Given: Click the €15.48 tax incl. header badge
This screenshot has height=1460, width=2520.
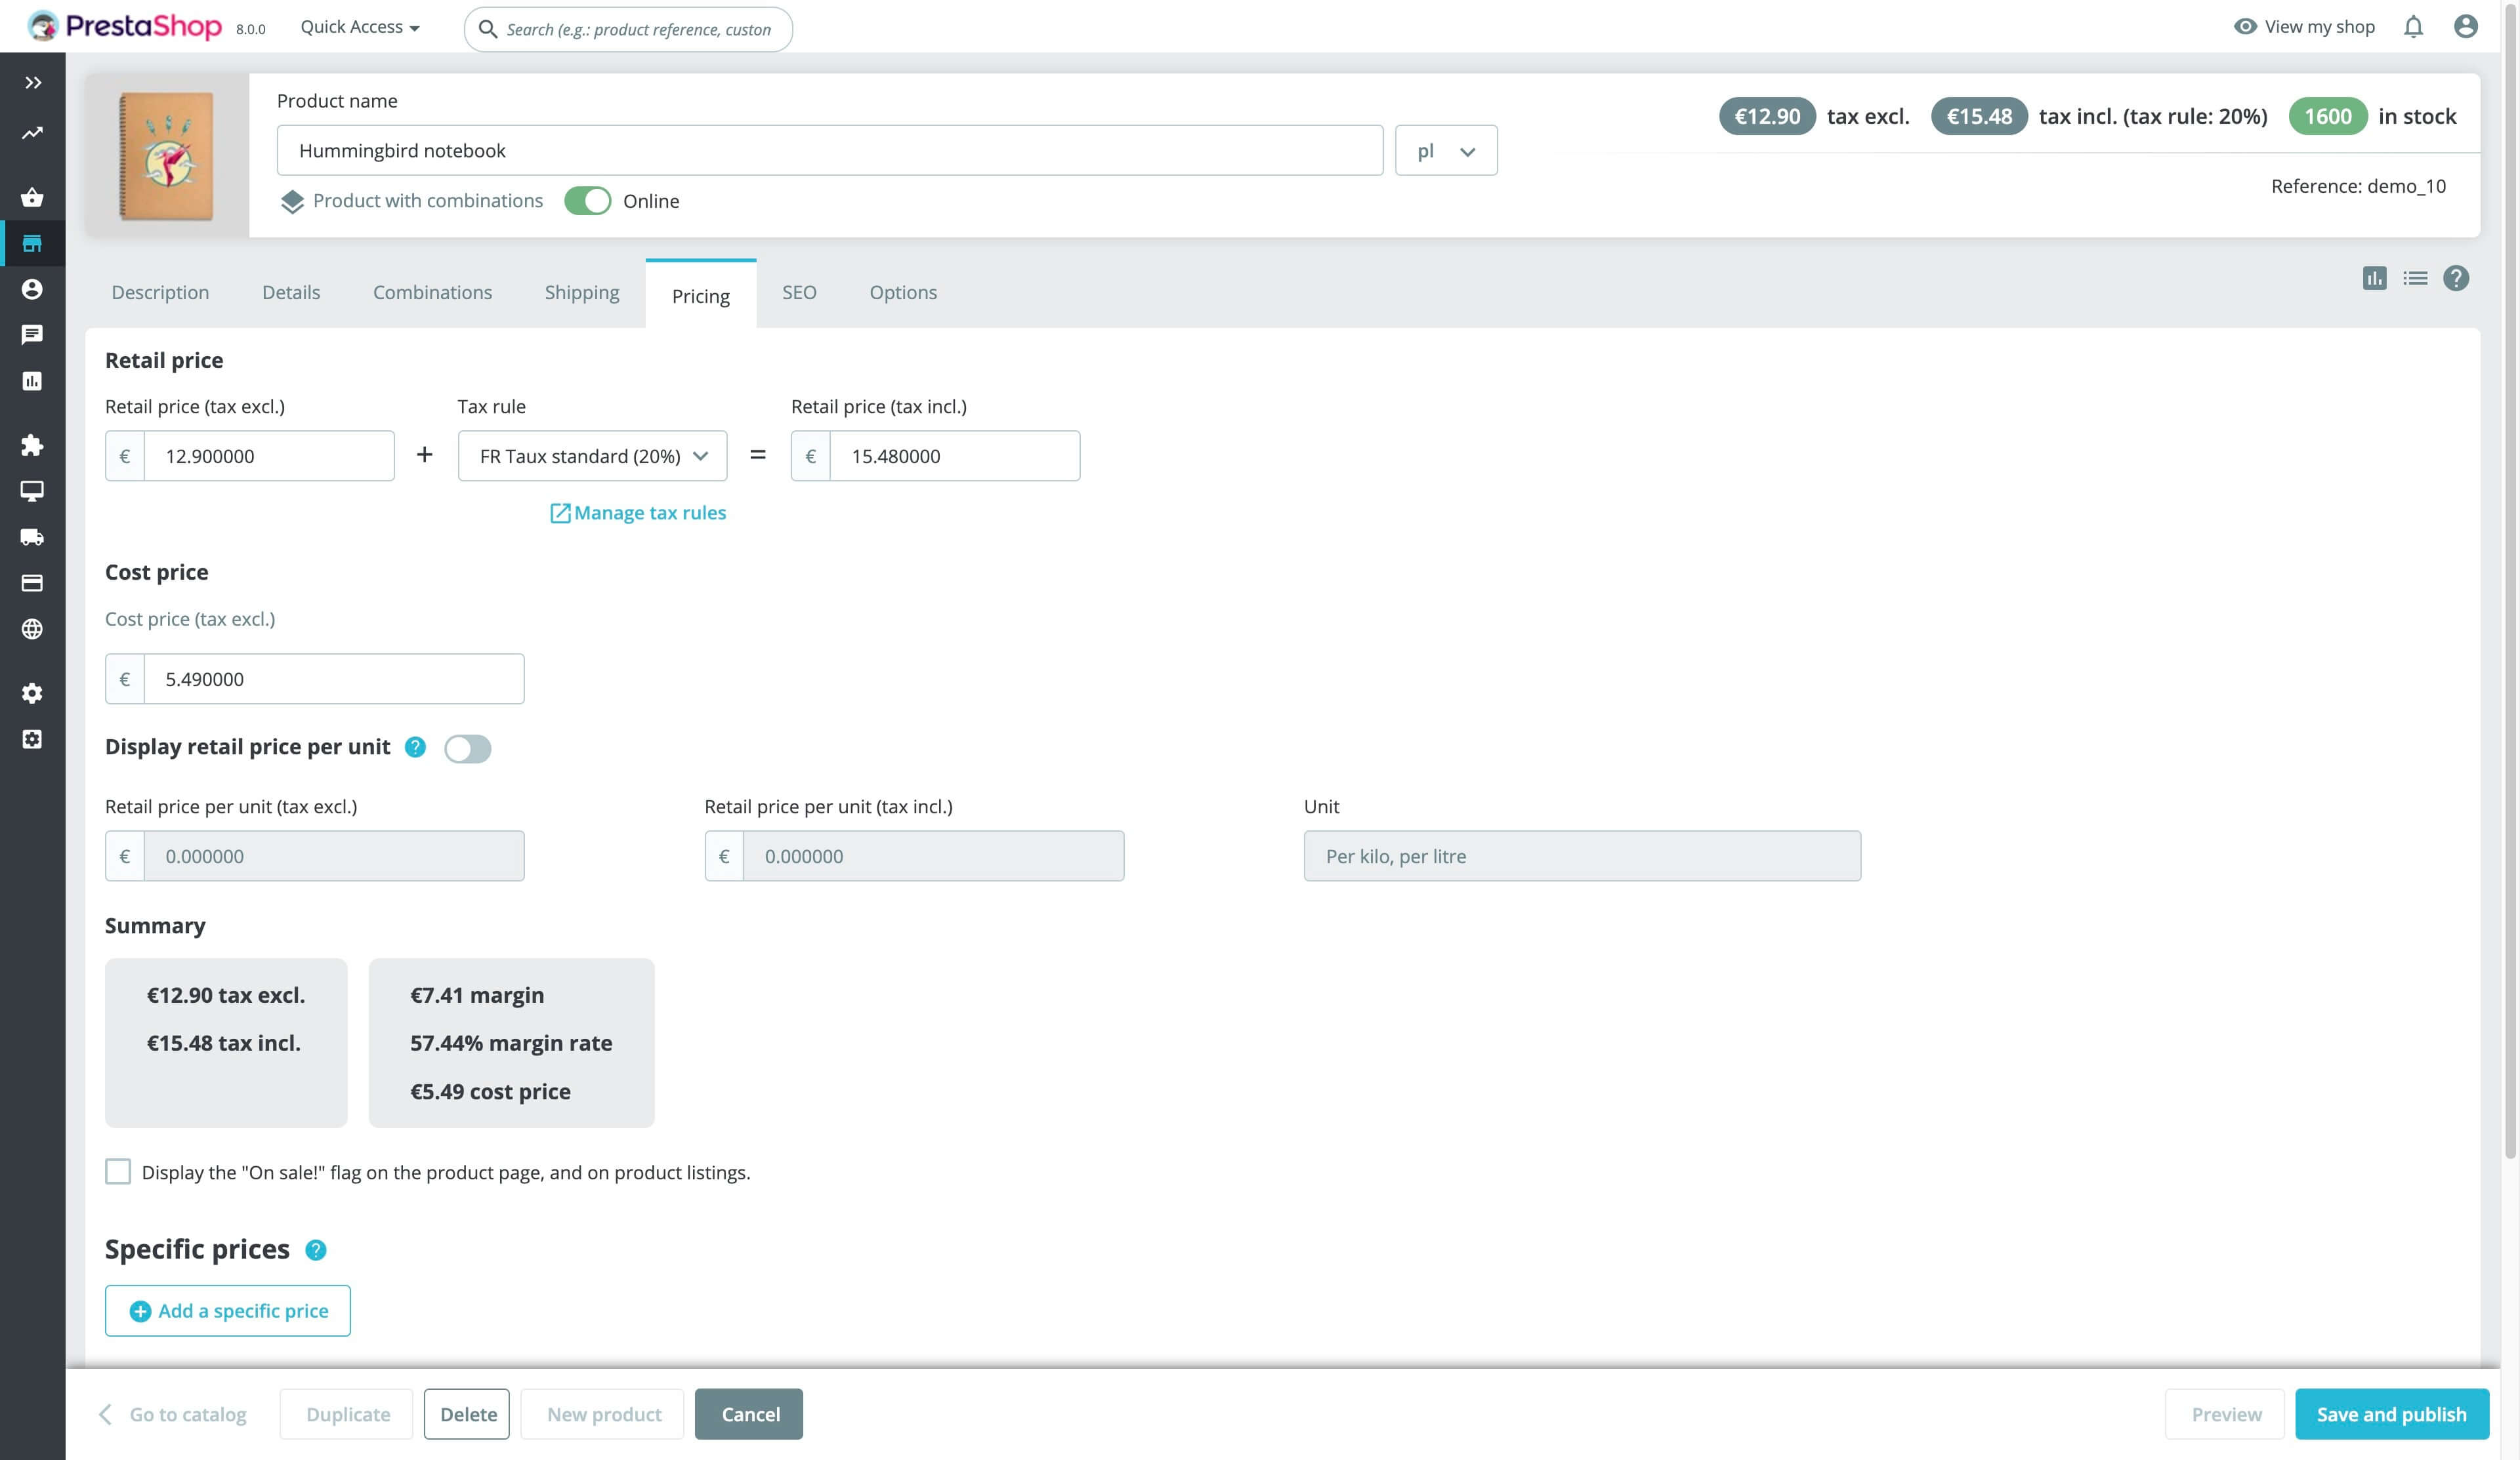Looking at the screenshot, I should click(1979, 116).
